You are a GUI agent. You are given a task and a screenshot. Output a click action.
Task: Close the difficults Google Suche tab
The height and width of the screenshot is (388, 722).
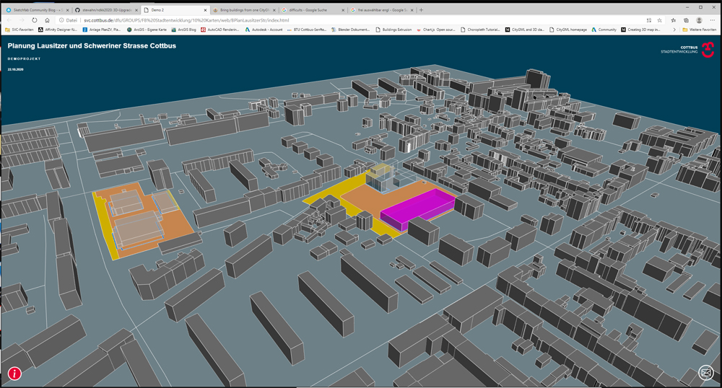[x=343, y=9]
